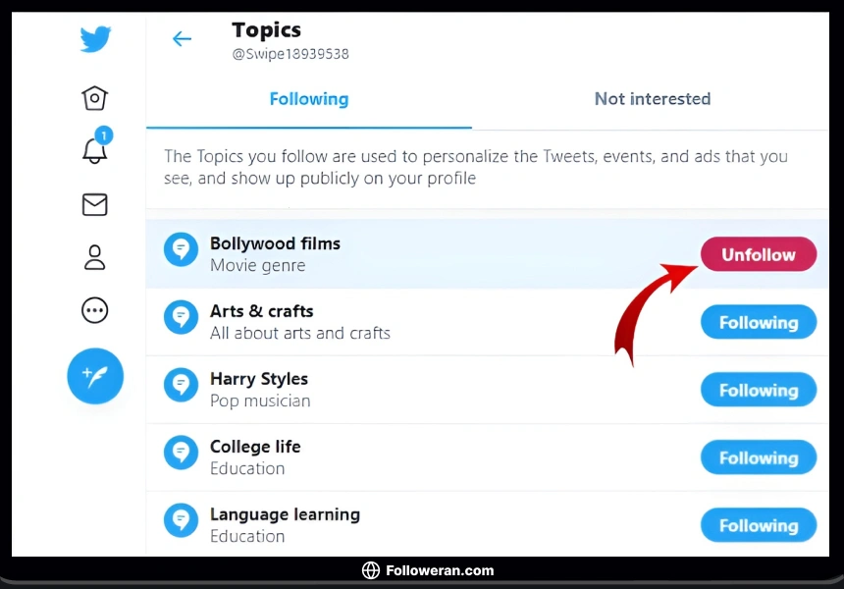
Task: Click the back arrow beside Topics
Action: pyautogui.click(x=182, y=39)
